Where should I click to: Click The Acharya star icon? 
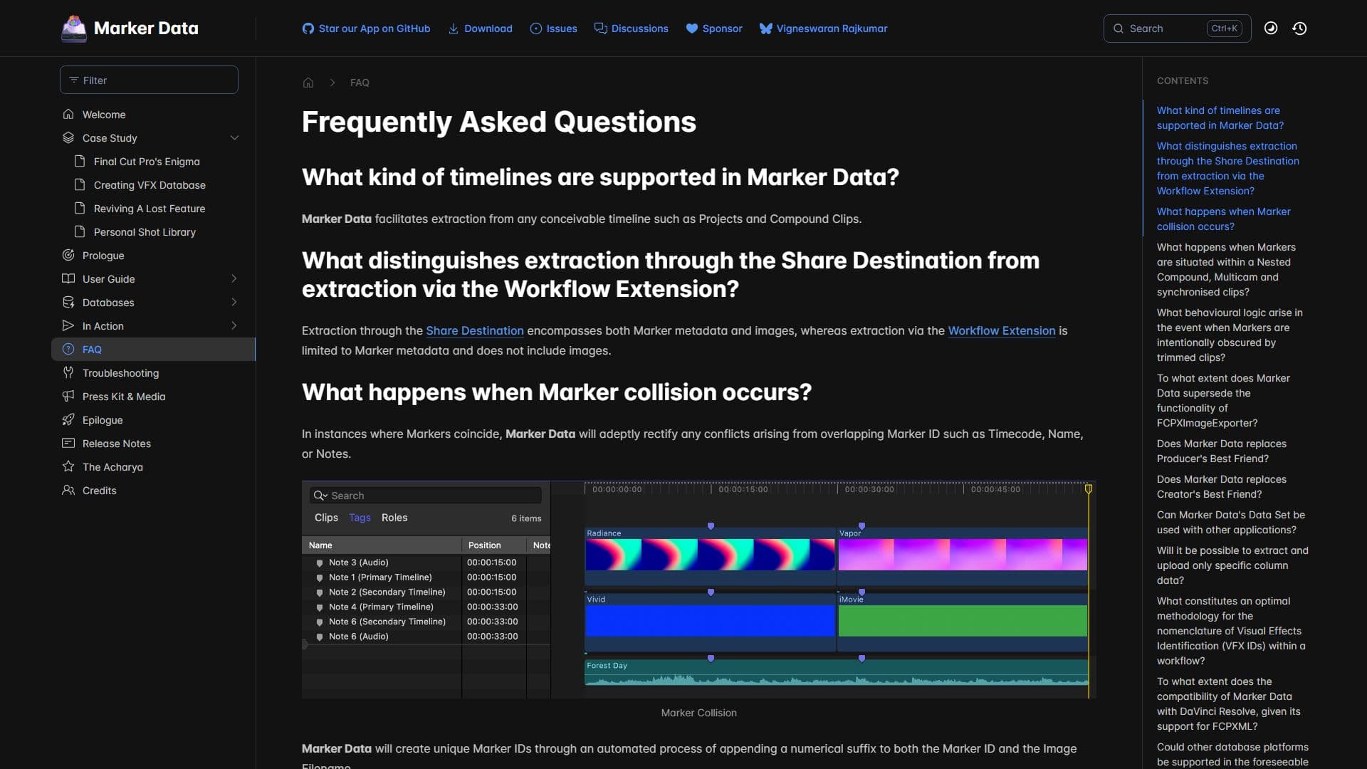click(68, 466)
